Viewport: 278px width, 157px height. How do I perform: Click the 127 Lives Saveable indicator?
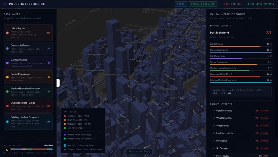(261, 4)
